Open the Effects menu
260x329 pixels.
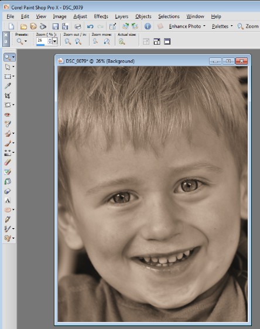(x=101, y=16)
